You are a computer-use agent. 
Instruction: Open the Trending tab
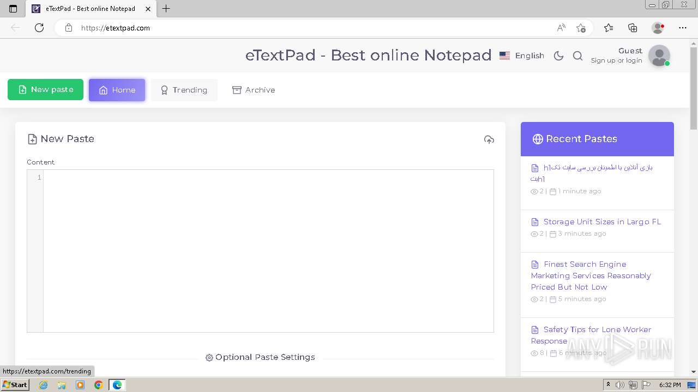(x=184, y=90)
